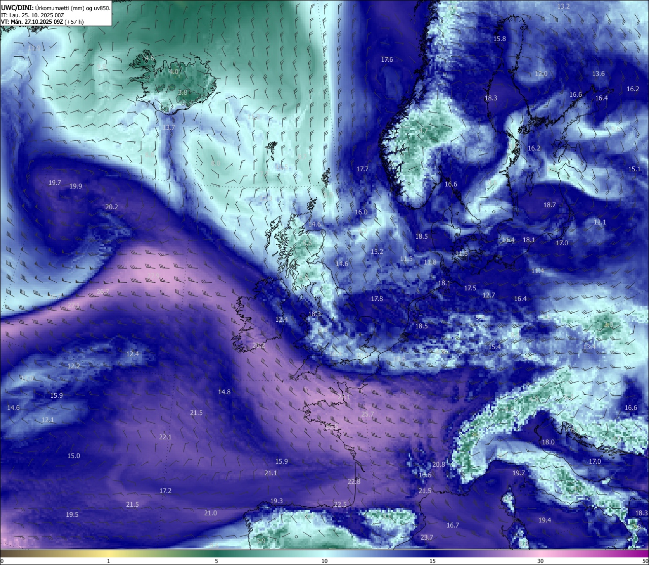Click the map value 17.8
Screen dimensions: 649x565
pos(377,299)
